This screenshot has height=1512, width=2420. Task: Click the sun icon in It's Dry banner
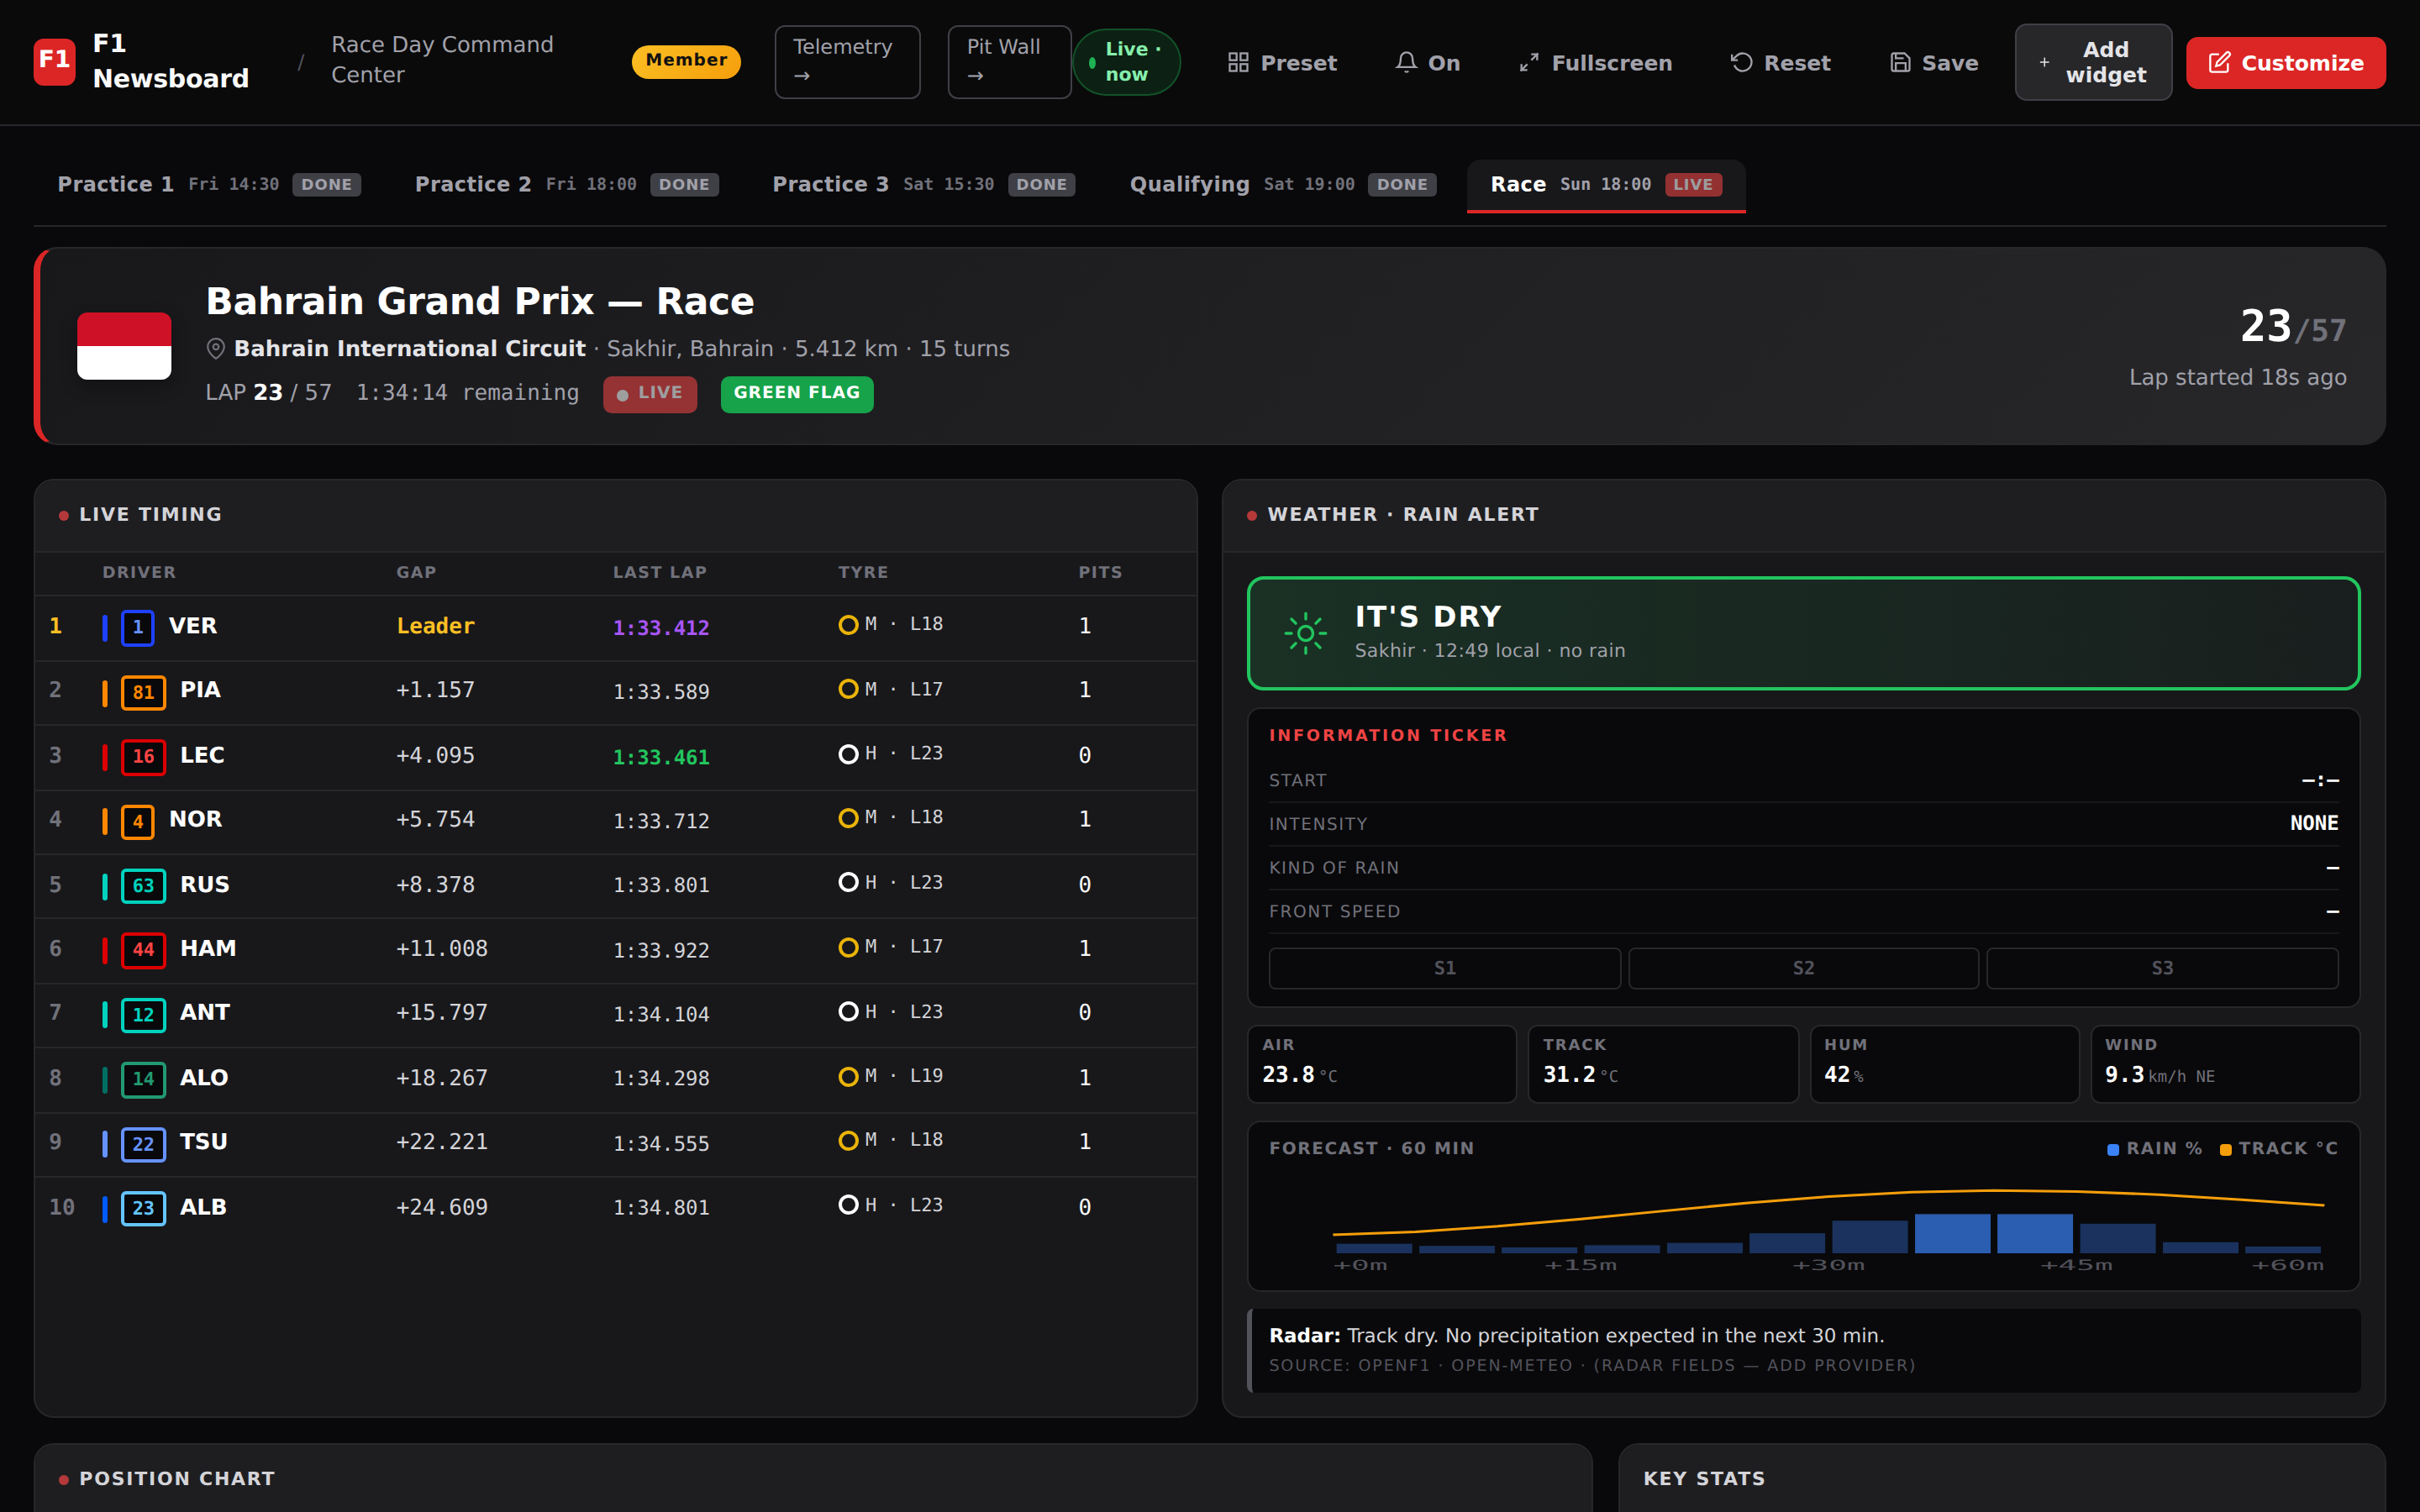click(1305, 633)
